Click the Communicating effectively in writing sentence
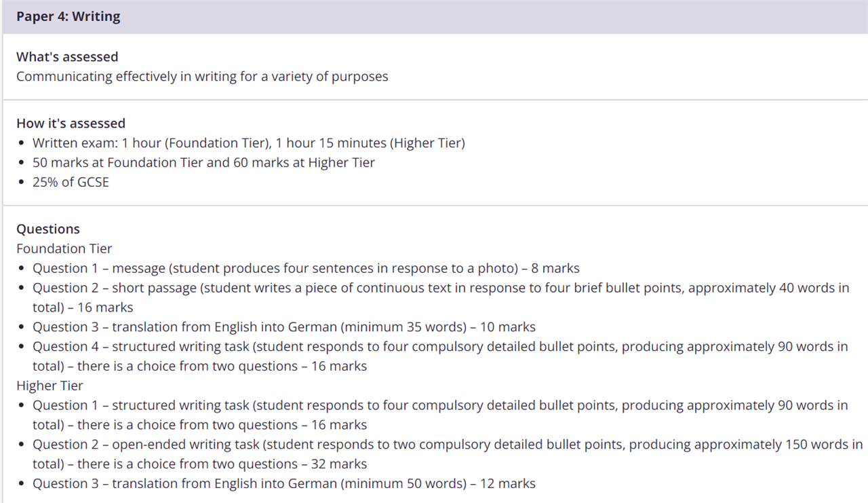Viewport: 868px width, 503px height. tap(202, 77)
